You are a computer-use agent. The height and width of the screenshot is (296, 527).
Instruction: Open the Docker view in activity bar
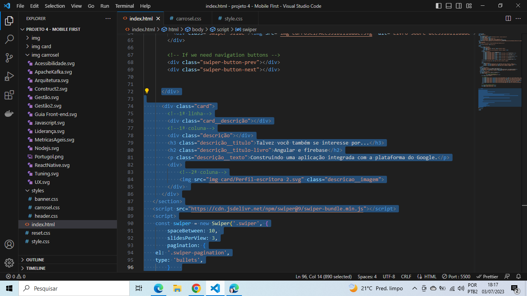9,113
